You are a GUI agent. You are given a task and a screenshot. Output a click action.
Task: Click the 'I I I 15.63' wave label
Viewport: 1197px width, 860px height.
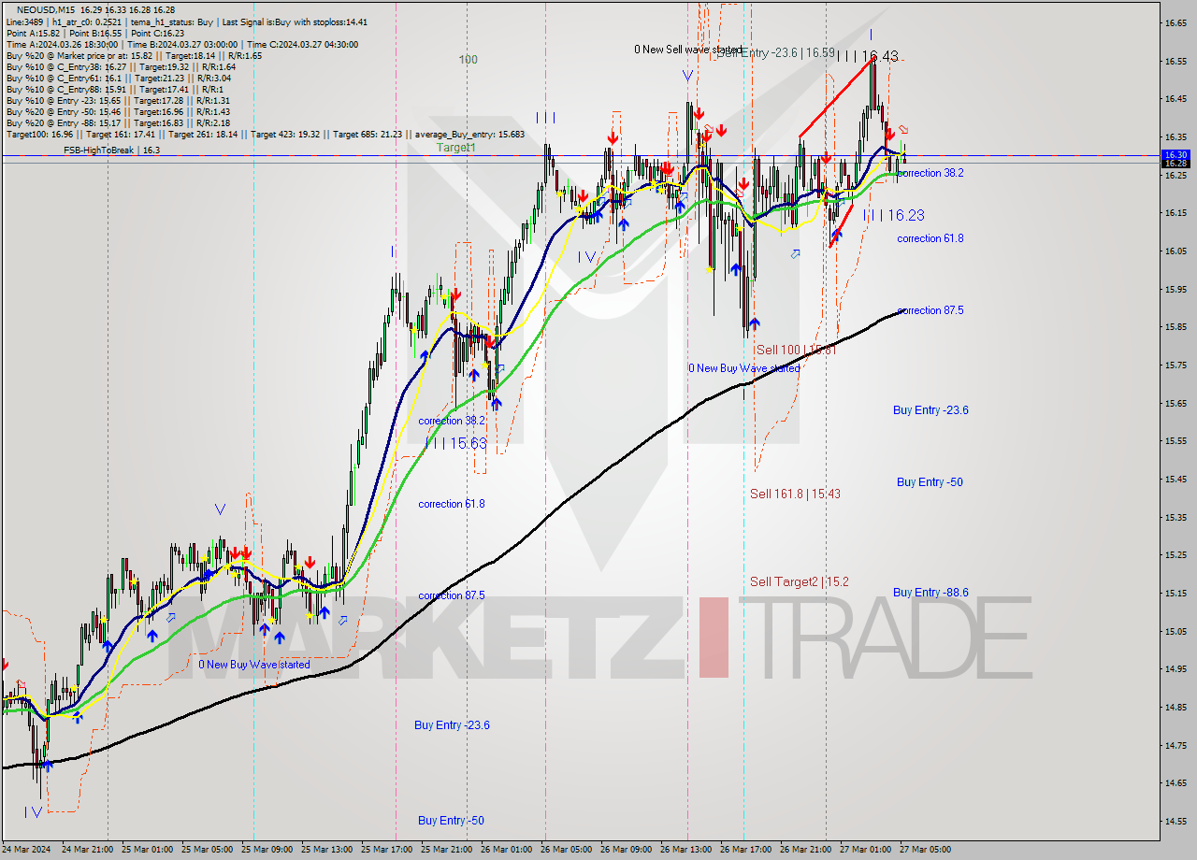click(455, 443)
